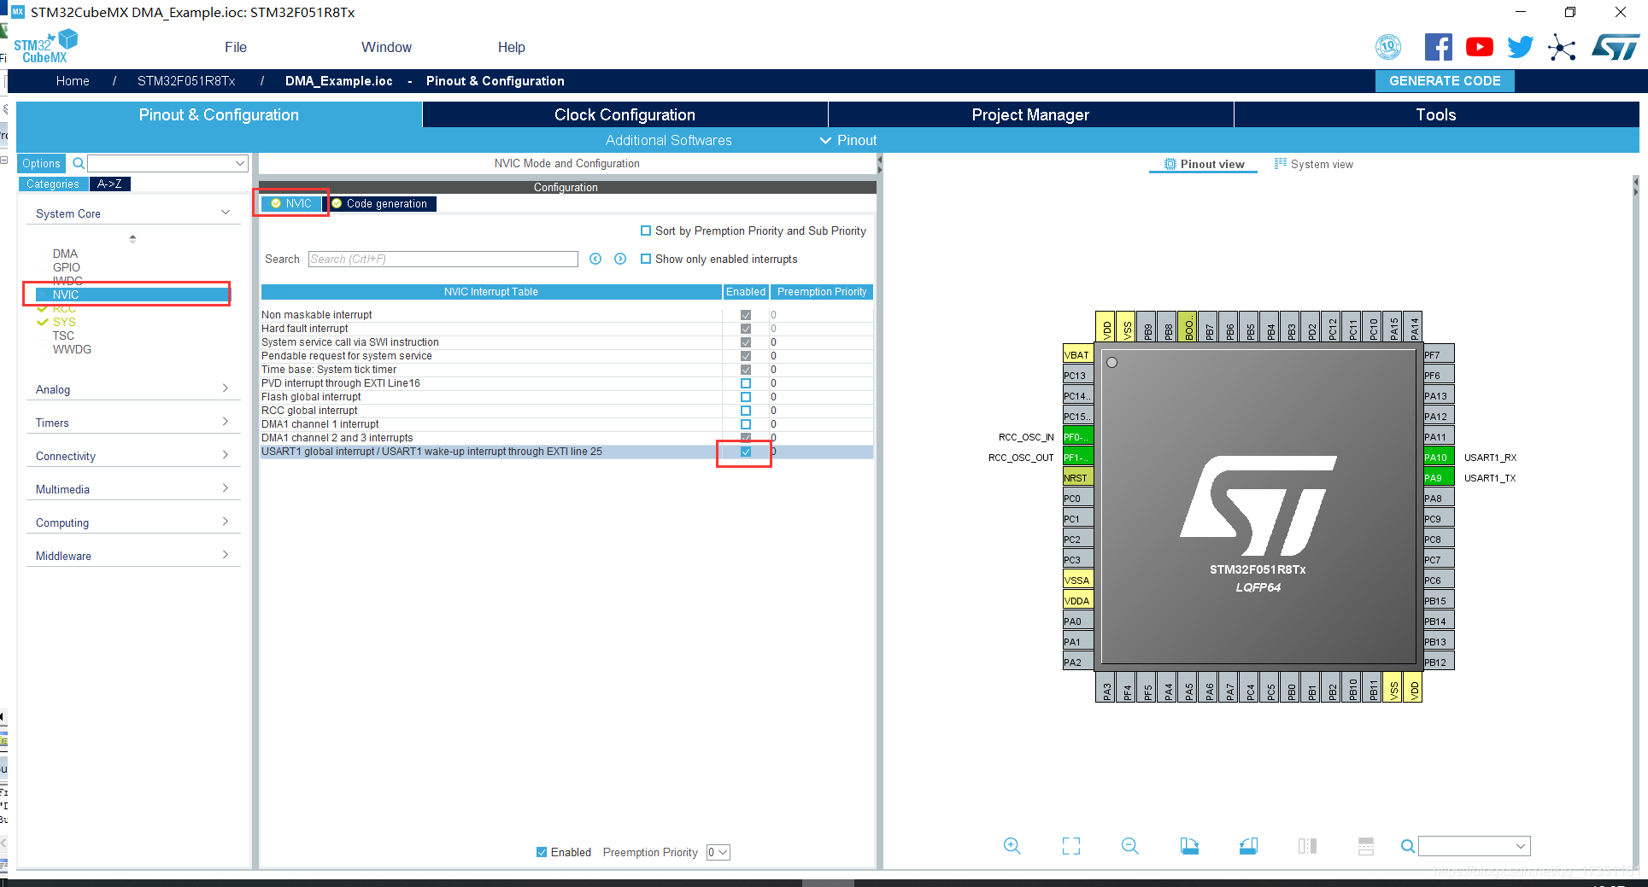The width and height of the screenshot is (1648, 887).
Task: Expand the Timers category
Action: 226,422
